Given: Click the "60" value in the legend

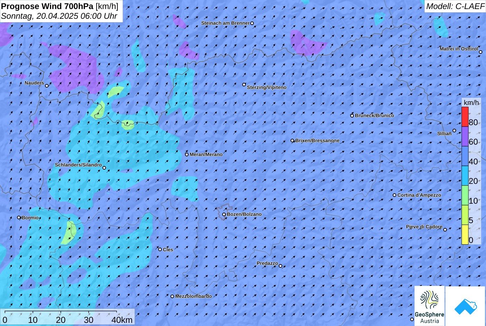Looking at the screenshot, I should [x=473, y=142].
